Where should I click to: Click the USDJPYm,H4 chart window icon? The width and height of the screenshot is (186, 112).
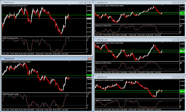pos(3,2)
